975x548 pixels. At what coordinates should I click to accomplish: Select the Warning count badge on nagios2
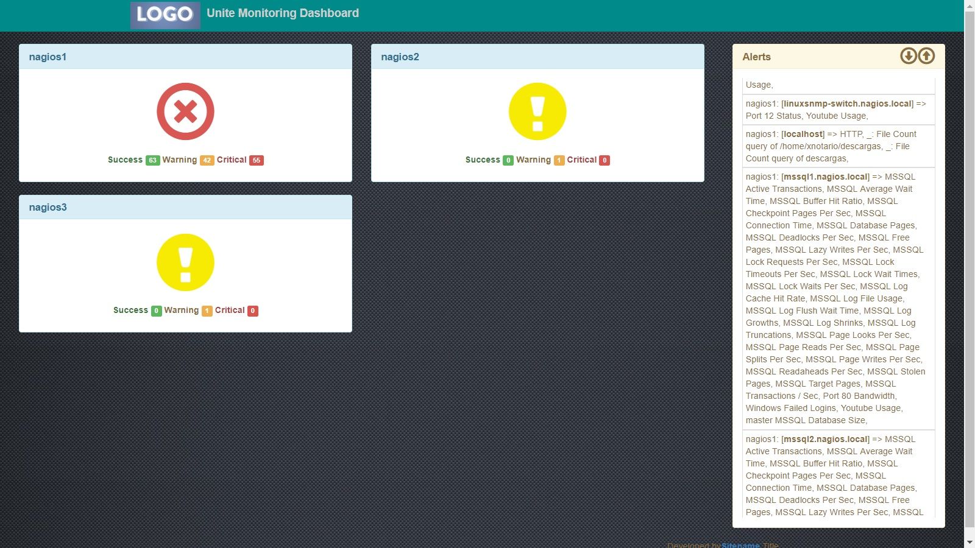tap(559, 160)
